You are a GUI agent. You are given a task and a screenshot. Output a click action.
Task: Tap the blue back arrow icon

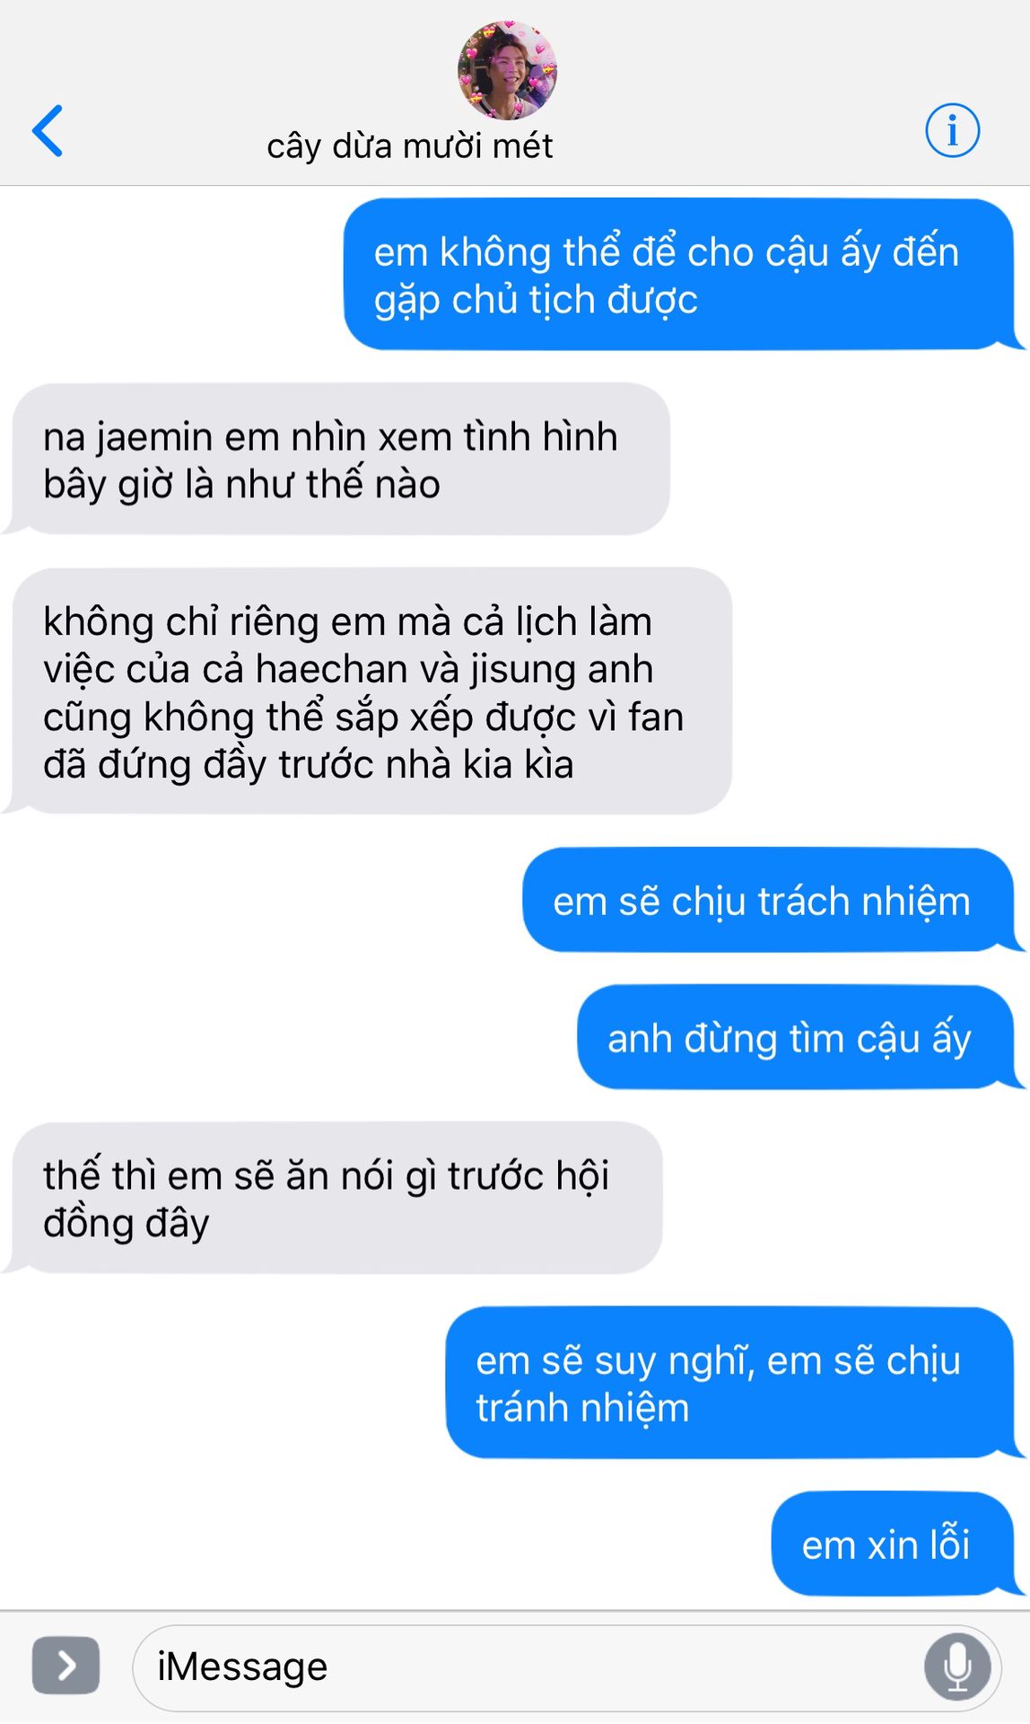48,131
